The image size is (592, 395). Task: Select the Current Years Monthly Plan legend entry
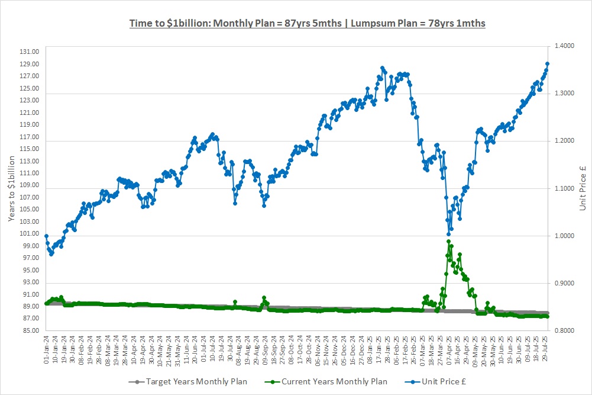coord(334,381)
